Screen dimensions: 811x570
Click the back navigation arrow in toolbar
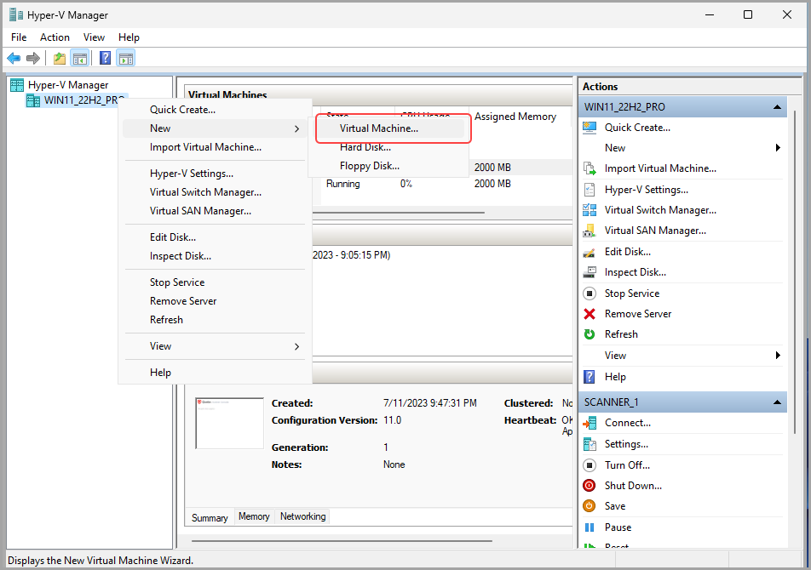pos(14,58)
